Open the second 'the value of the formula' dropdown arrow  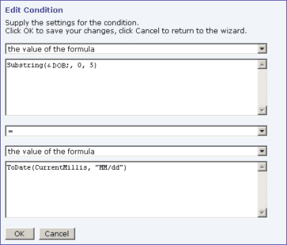coord(262,151)
